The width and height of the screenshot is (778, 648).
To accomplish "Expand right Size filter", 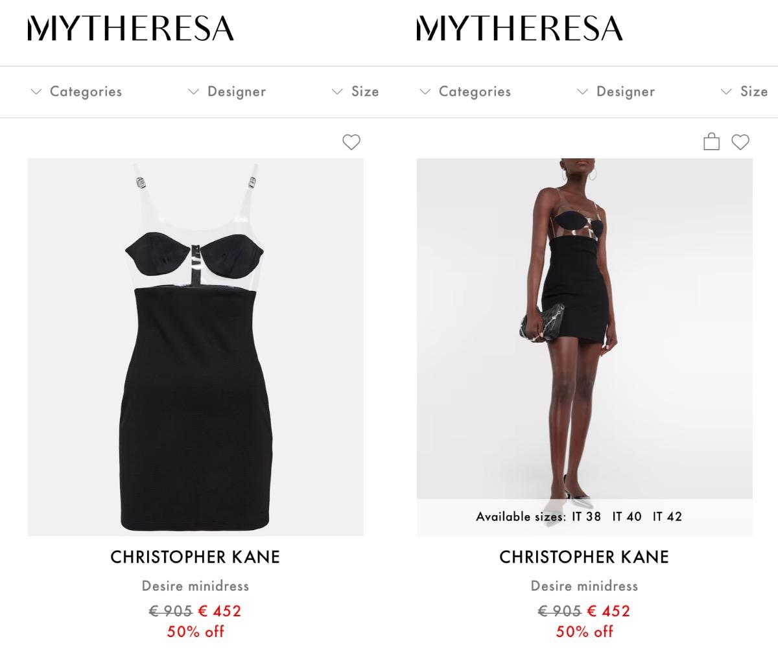I will [x=744, y=91].
